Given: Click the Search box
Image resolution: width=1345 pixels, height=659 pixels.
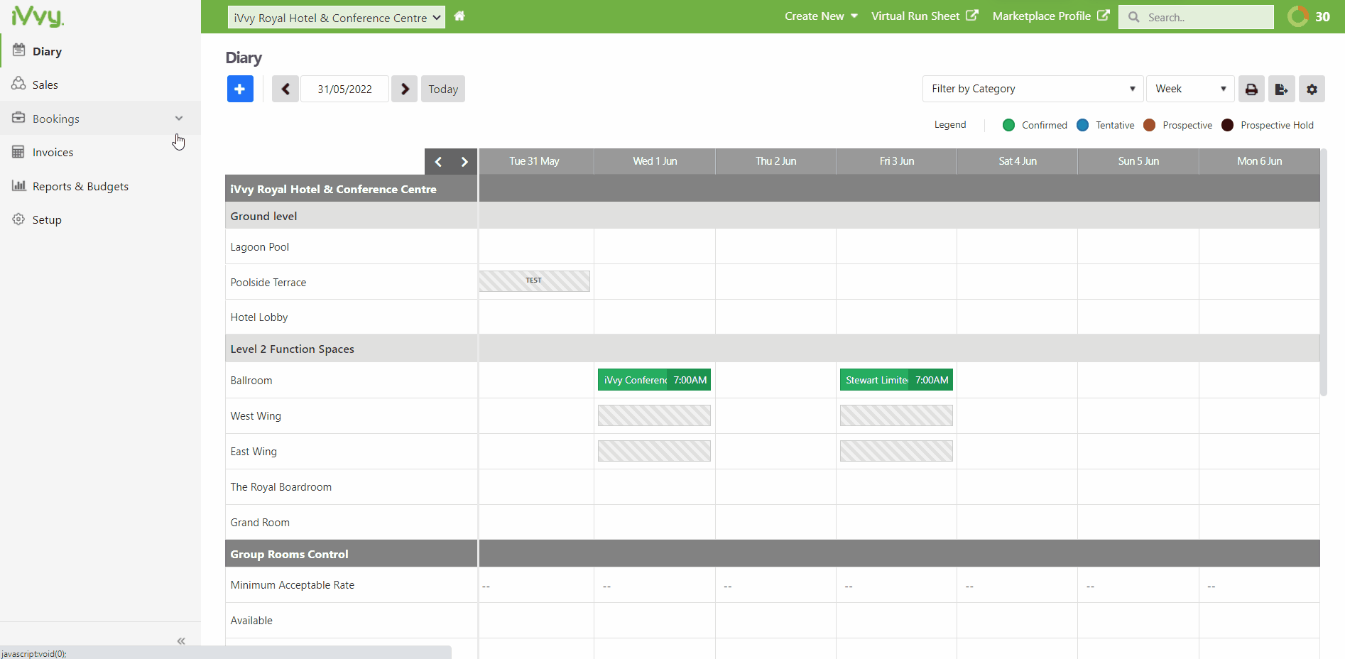Looking at the screenshot, I should click(x=1196, y=17).
